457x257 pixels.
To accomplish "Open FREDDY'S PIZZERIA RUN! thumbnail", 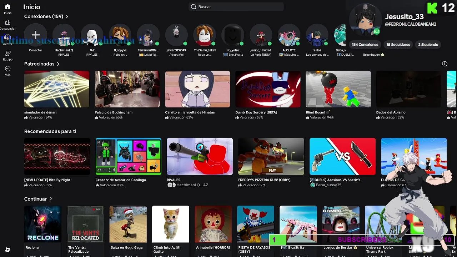I will (x=271, y=157).
